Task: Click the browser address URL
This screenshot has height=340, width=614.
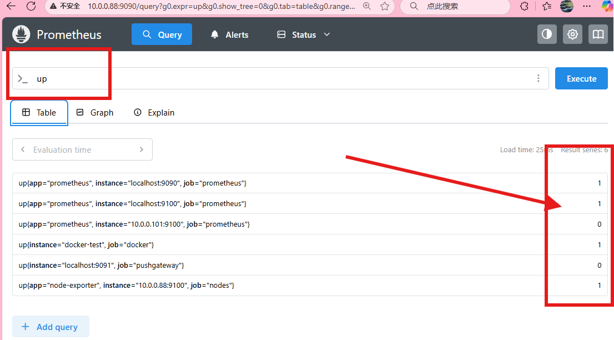Action: point(222,6)
